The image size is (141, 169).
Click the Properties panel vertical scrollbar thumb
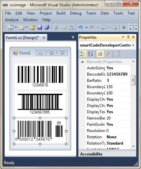point(133,80)
